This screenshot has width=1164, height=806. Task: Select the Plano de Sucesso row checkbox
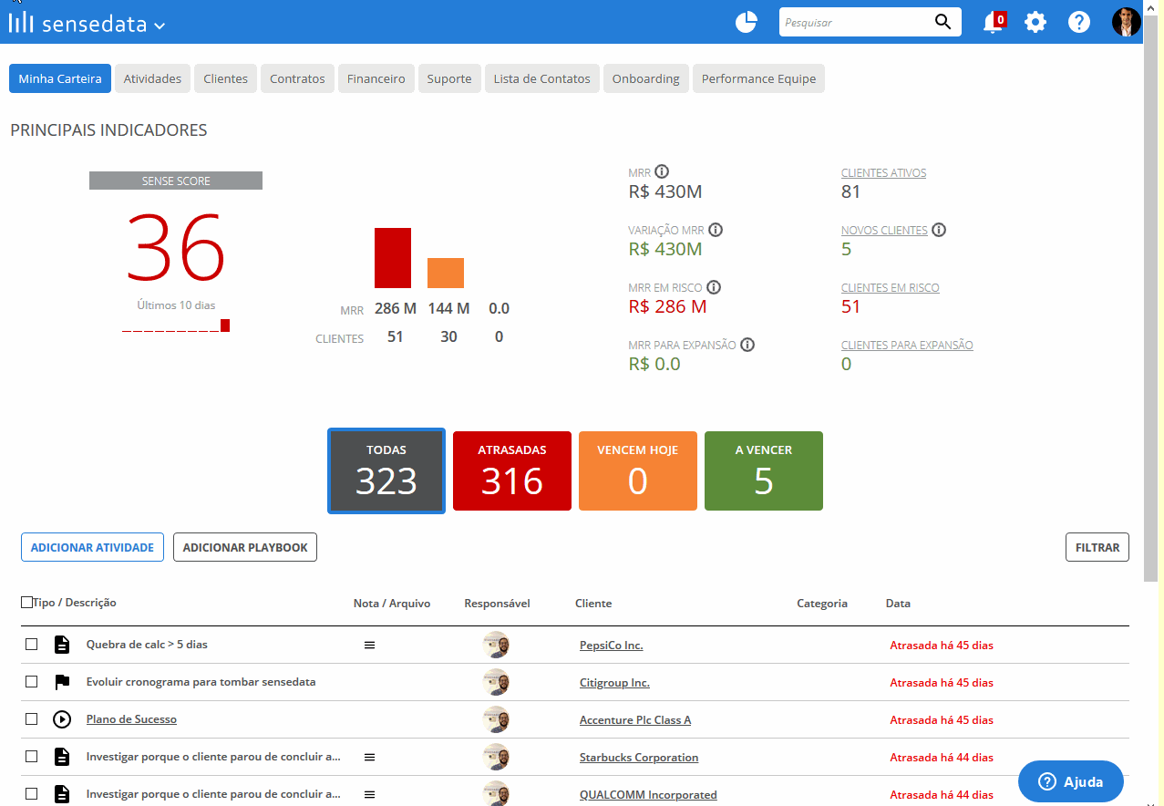[32, 719]
